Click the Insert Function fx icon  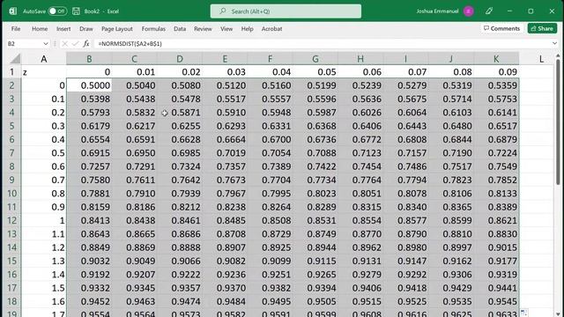tap(86, 43)
